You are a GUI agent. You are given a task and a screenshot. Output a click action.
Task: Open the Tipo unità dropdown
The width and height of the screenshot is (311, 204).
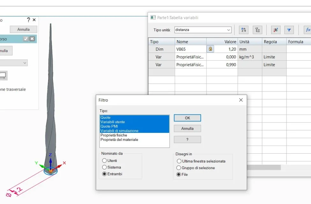tap(228, 30)
